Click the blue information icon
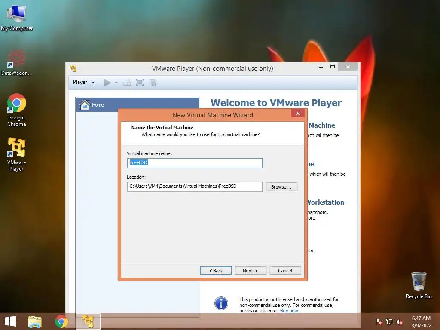Screen dimensions: 440x330 click(x=221, y=303)
